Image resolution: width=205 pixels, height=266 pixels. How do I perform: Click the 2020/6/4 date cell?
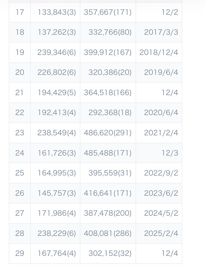(x=161, y=113)
